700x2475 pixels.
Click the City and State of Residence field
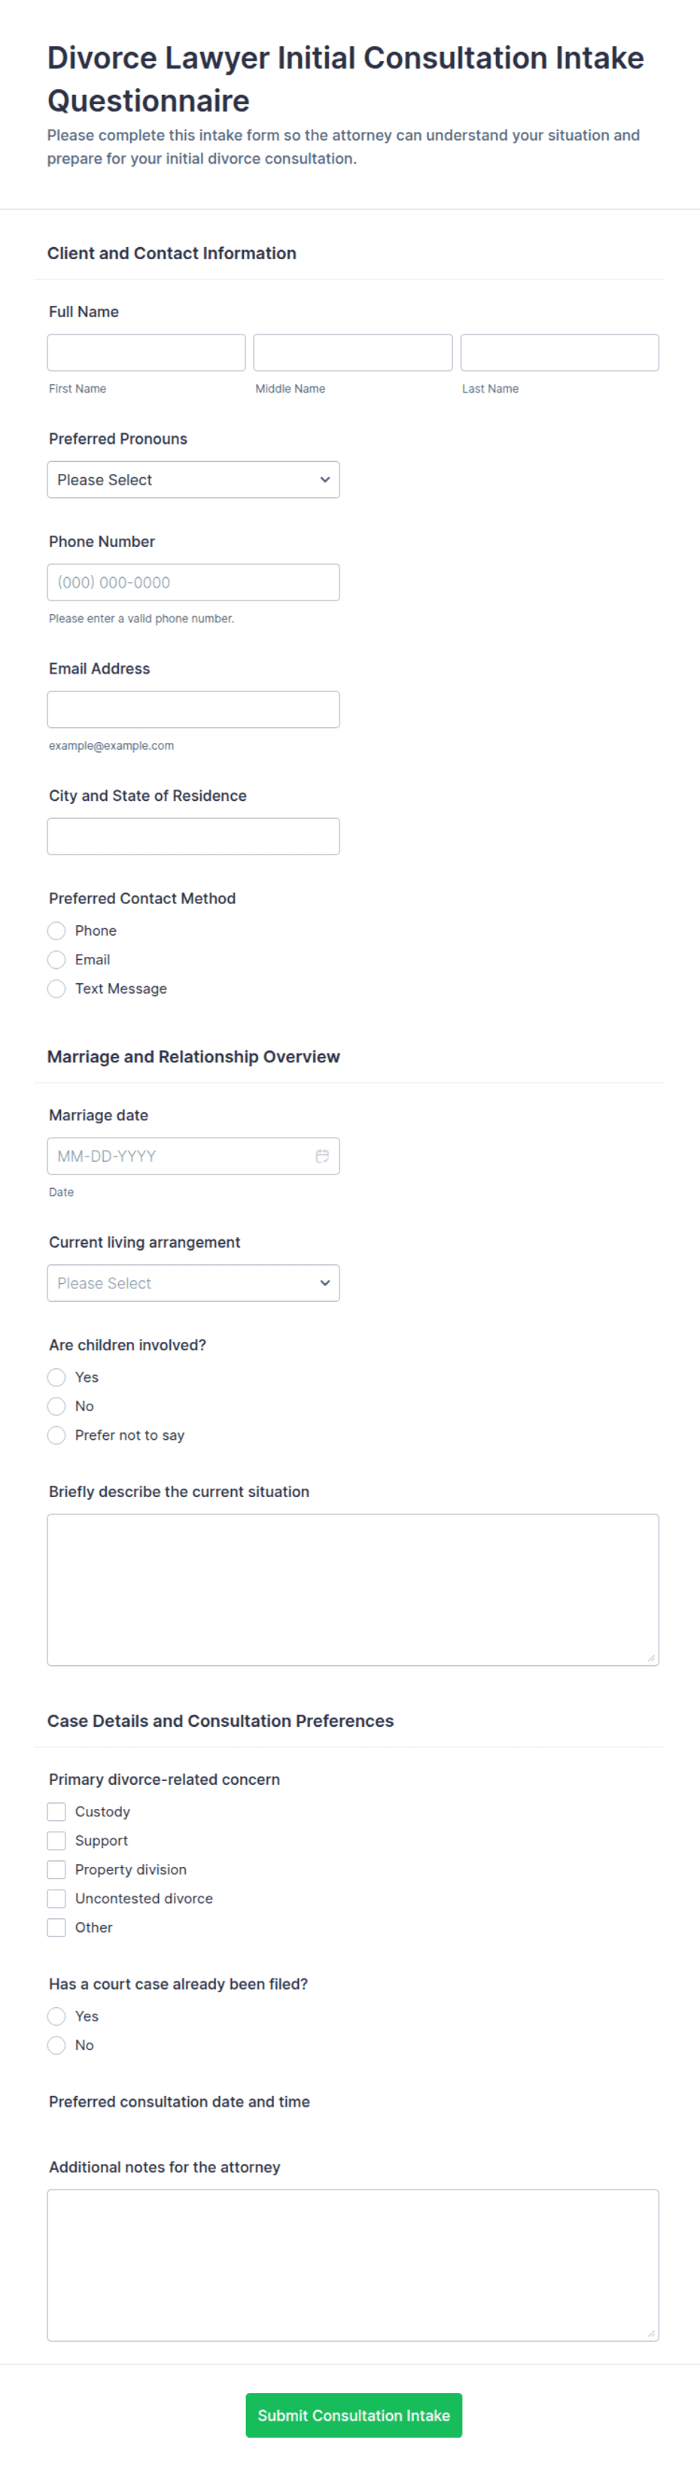click(x=193, y=836)
